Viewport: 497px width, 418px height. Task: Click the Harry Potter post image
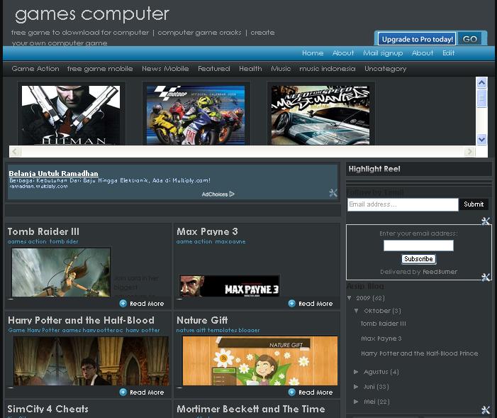pos(91,361)
